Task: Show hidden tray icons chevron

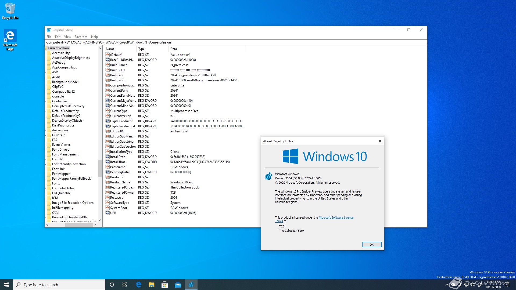Action: click(447, 285)
